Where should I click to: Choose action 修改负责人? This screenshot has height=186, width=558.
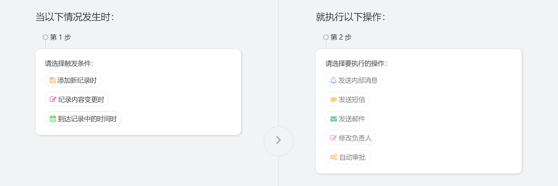[351, 138]
